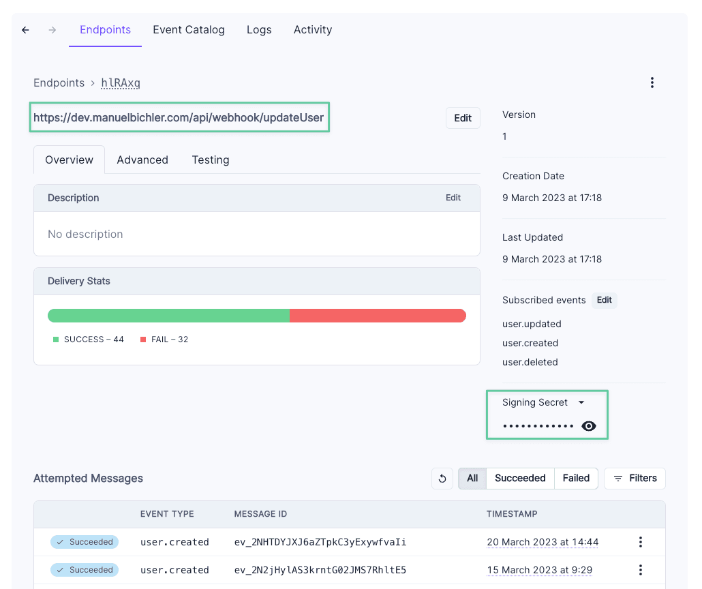This screenshot has height=589, width=702.
Task: Click the FAIL – 32 legend entry
Action: (164, 339)
